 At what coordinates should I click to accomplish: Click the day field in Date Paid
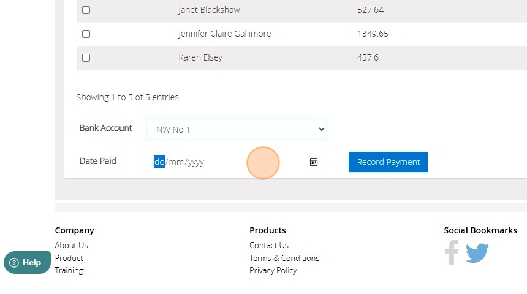point(159,162)
